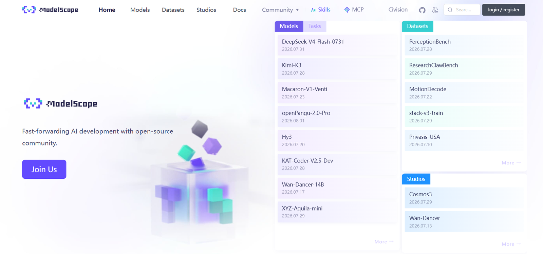Screen dimensions: 543x254
Task: Click the Join Us button
Action: [x=44, y=169]
